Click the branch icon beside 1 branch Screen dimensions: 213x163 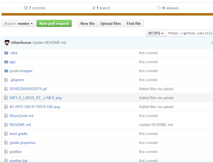point(94,8)
